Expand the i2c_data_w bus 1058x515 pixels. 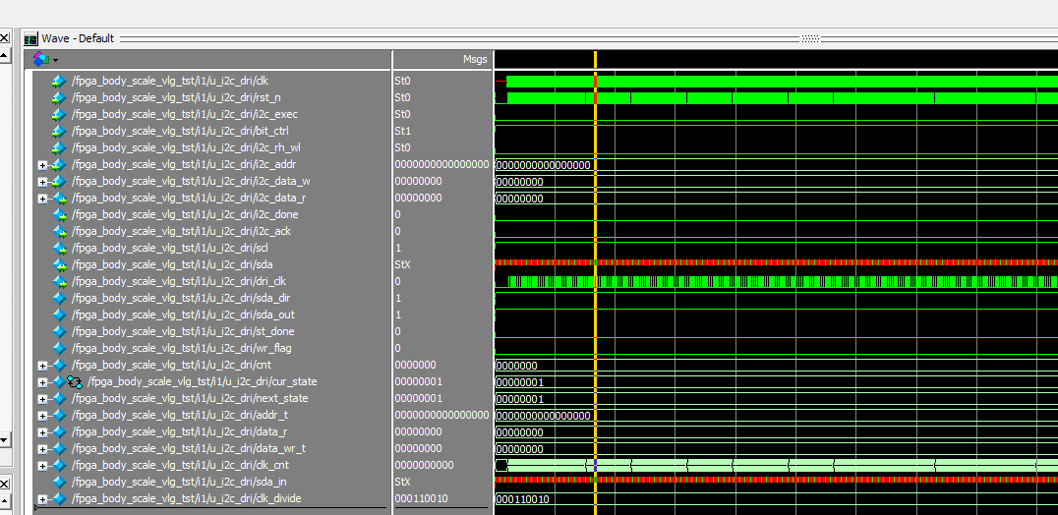coord(42,182)
